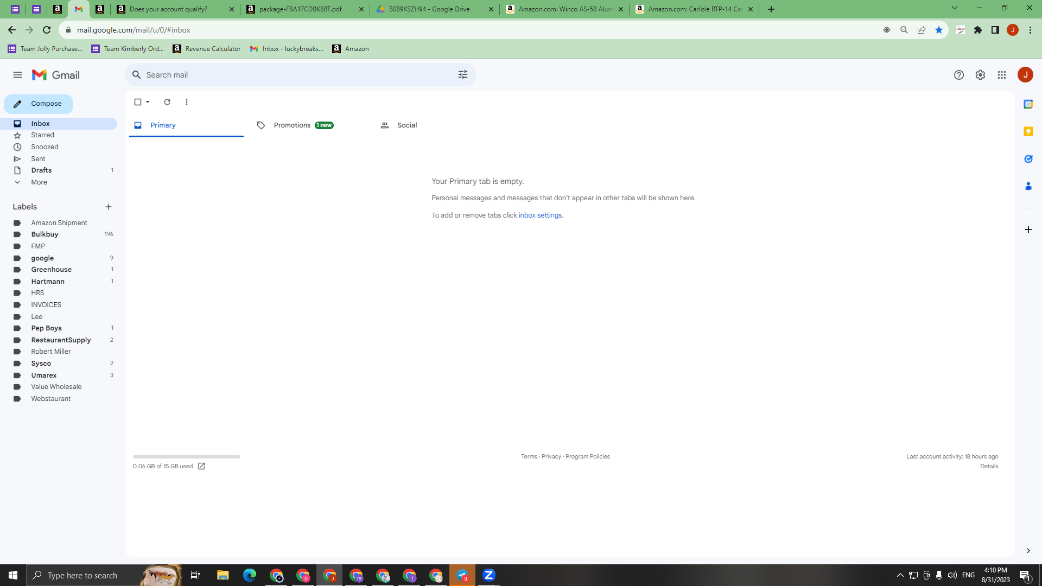Open the Gmail settings gear
The image size is (1042, 586).
[x=980, y=75]
